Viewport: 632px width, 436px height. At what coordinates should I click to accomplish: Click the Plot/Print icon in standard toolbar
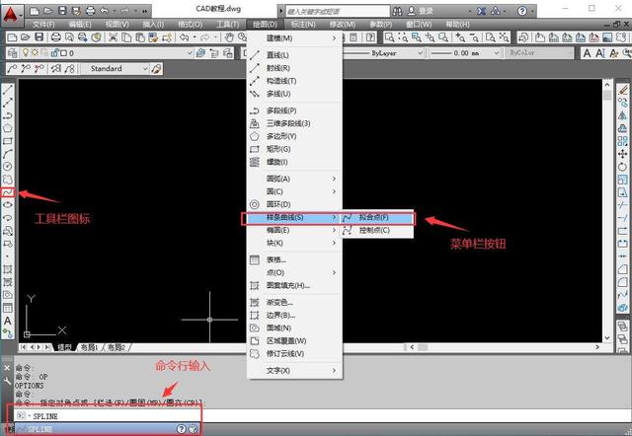click(56, 37)
